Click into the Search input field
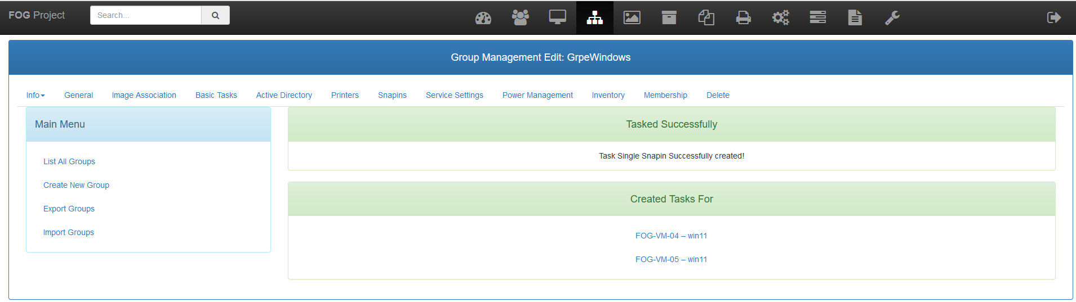 [x=146, y=16]
